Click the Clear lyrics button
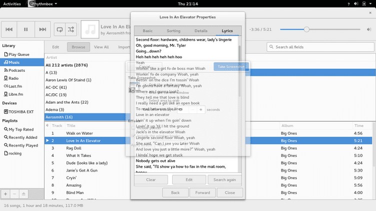Image resolution: width=376 pixels, height=211 pixels. point(151,180)
